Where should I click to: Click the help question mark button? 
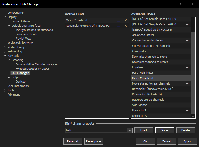[180, 4]
